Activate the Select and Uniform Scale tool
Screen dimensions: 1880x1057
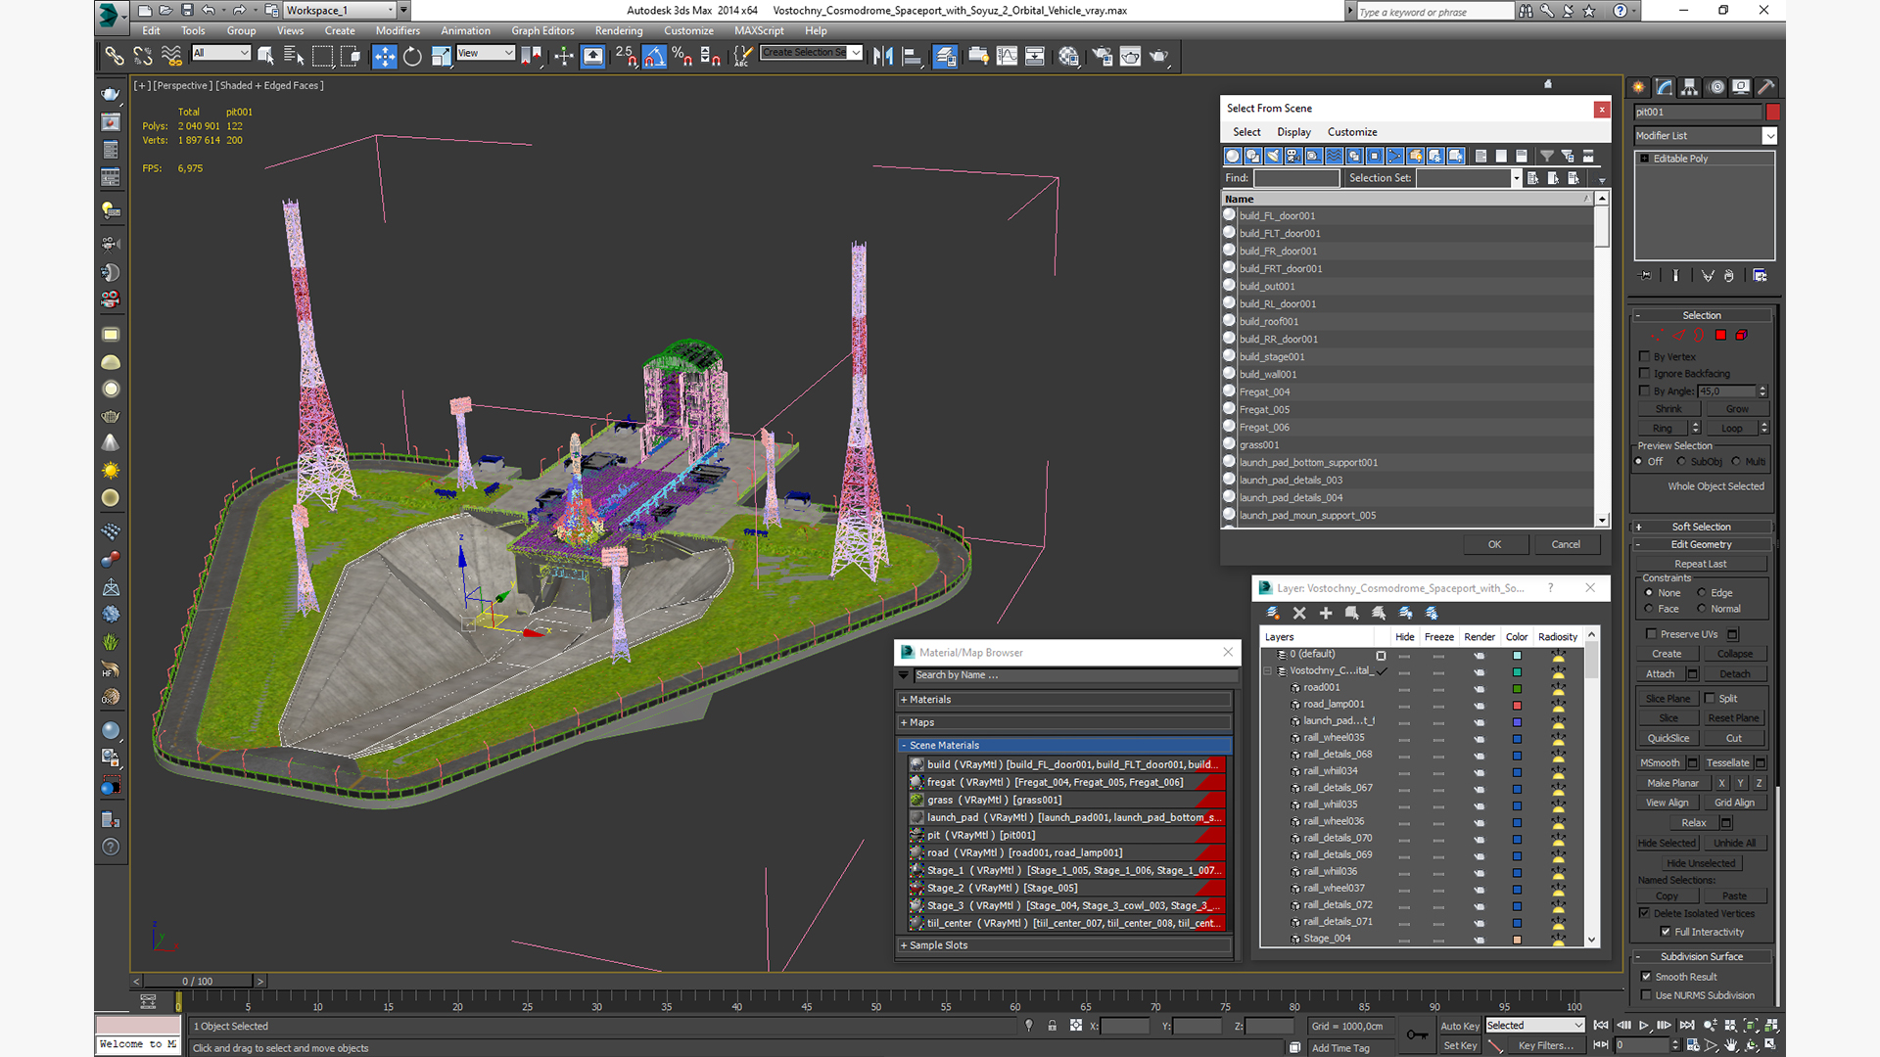[441, 56]
